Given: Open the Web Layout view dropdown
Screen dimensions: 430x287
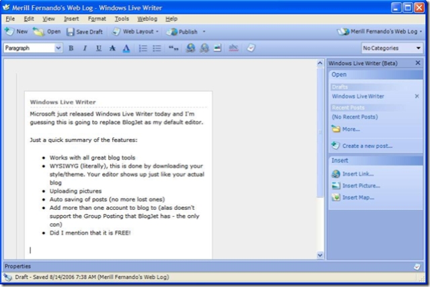Looking at the screenshot, I should (136, 32).
